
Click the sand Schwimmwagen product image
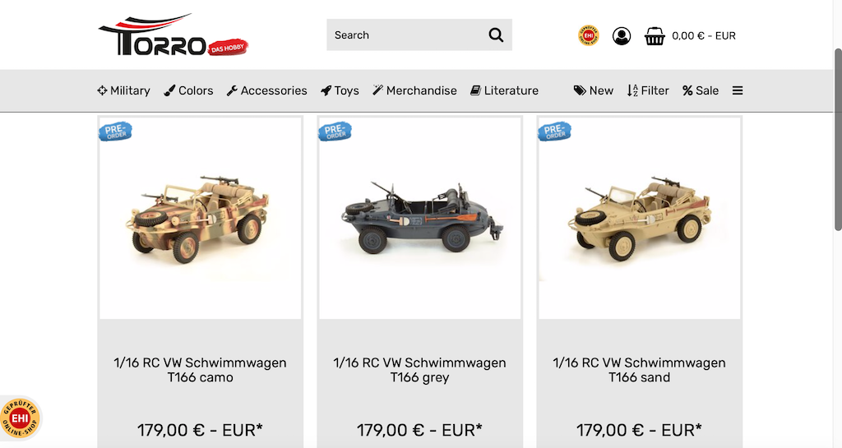coord(639,219)
